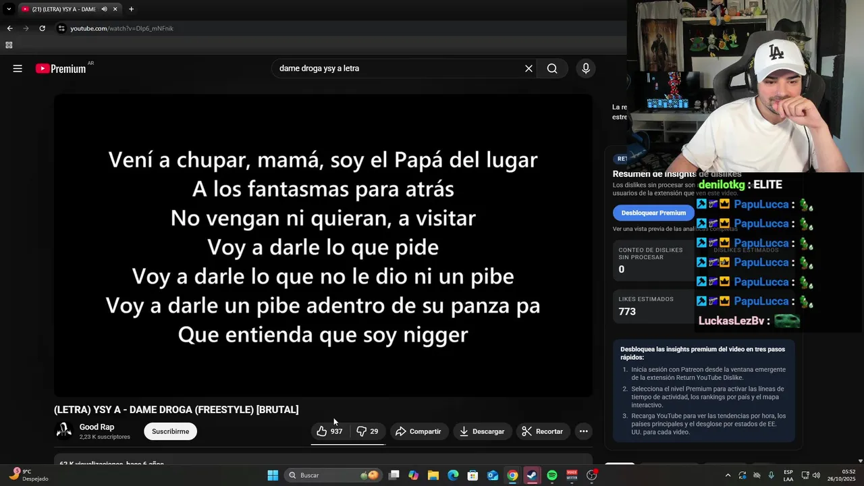
Task: Launch Copilot from the taskbar
Action: (414, 475)
